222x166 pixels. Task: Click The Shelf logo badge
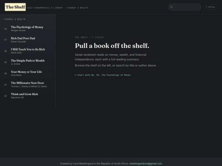pyautogui.click(x=15, y=7)
